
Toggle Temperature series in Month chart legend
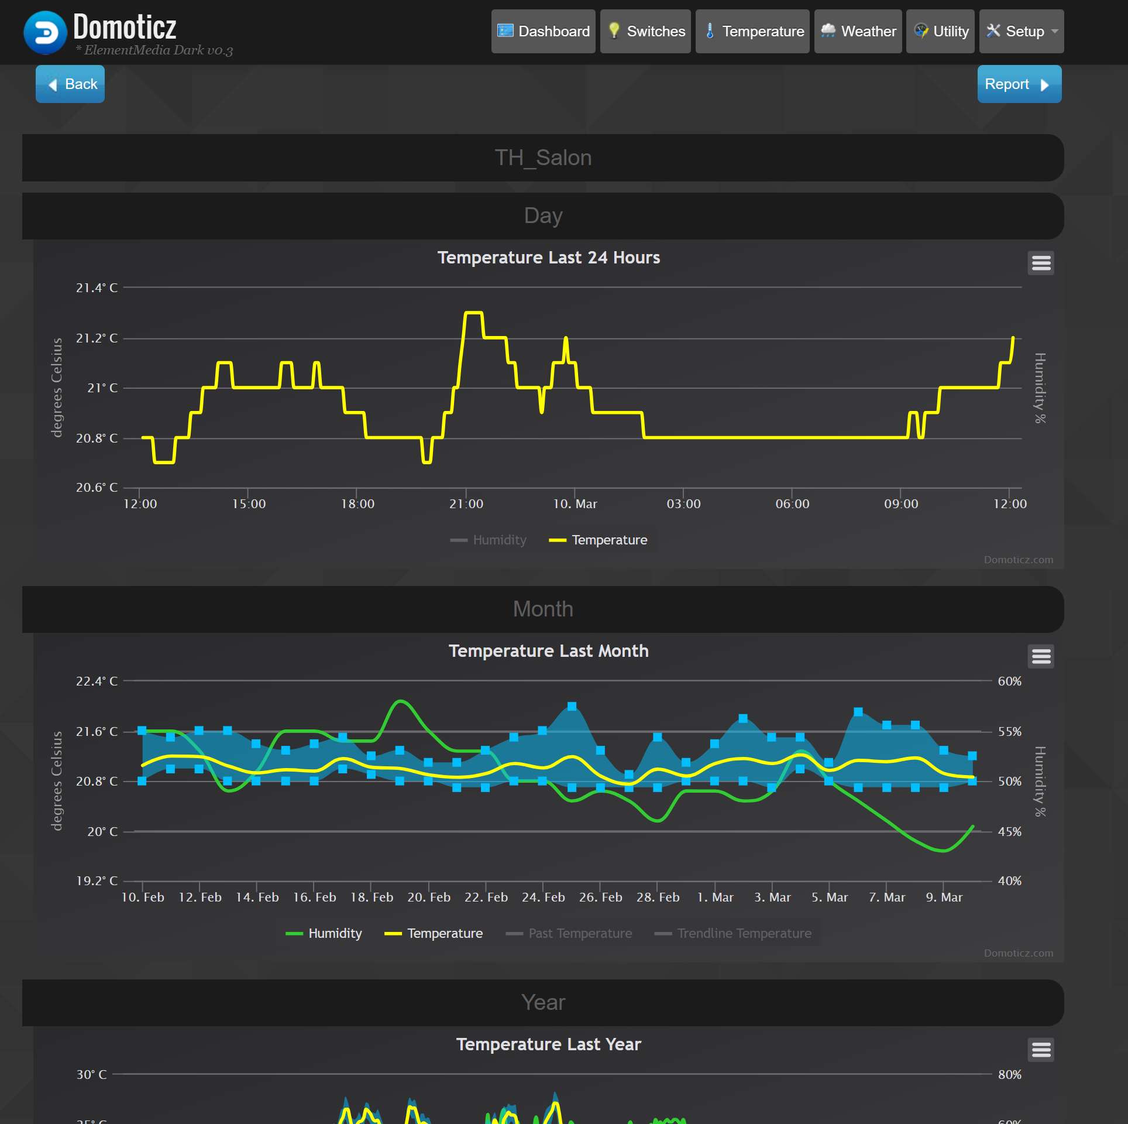point(434,933)
